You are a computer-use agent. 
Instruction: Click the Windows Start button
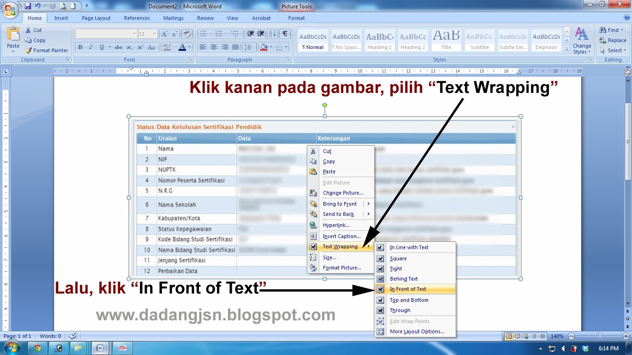[x=12, y=348]
